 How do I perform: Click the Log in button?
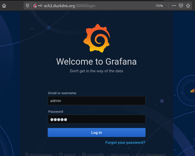(96, 132)
